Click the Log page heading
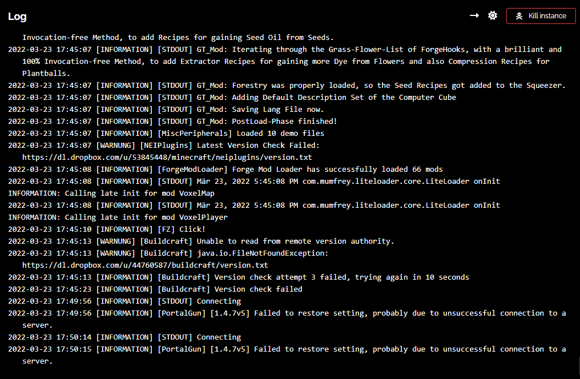580x379 pixels. click(x=17, y=17)
